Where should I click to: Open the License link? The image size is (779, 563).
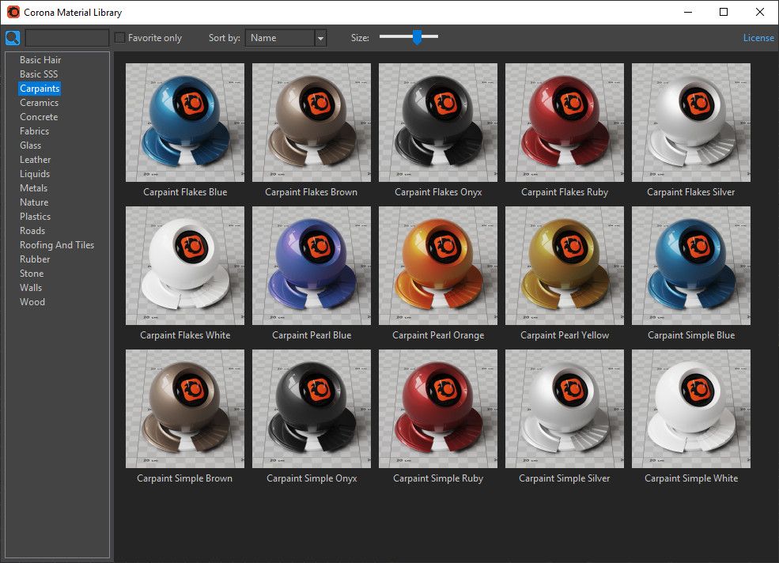(x=758, y=38)
